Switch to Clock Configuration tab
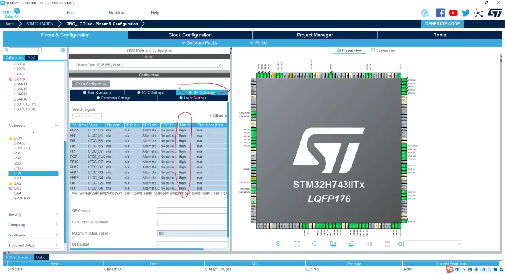 tap(190, 35)
